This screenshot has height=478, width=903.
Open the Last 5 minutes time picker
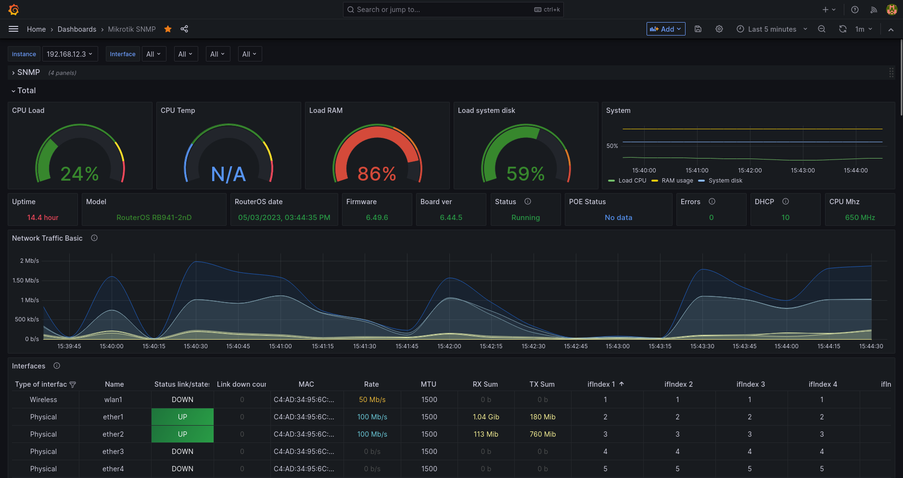(x=772, y=29)
